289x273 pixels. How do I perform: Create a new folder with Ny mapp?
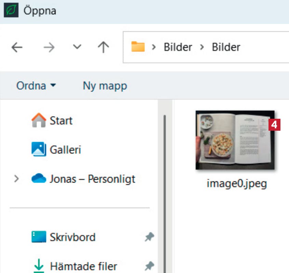tap(105, 86)
